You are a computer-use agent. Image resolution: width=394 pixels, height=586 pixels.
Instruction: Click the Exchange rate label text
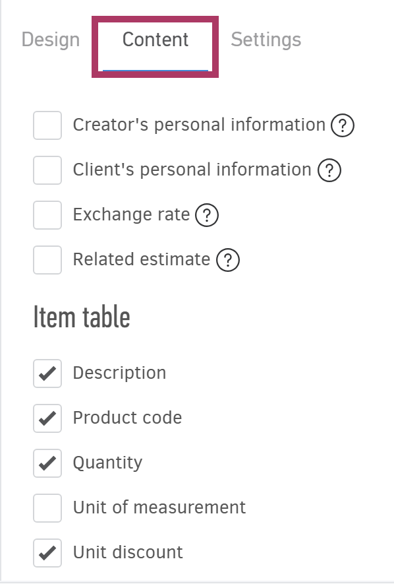pos(129,214)
